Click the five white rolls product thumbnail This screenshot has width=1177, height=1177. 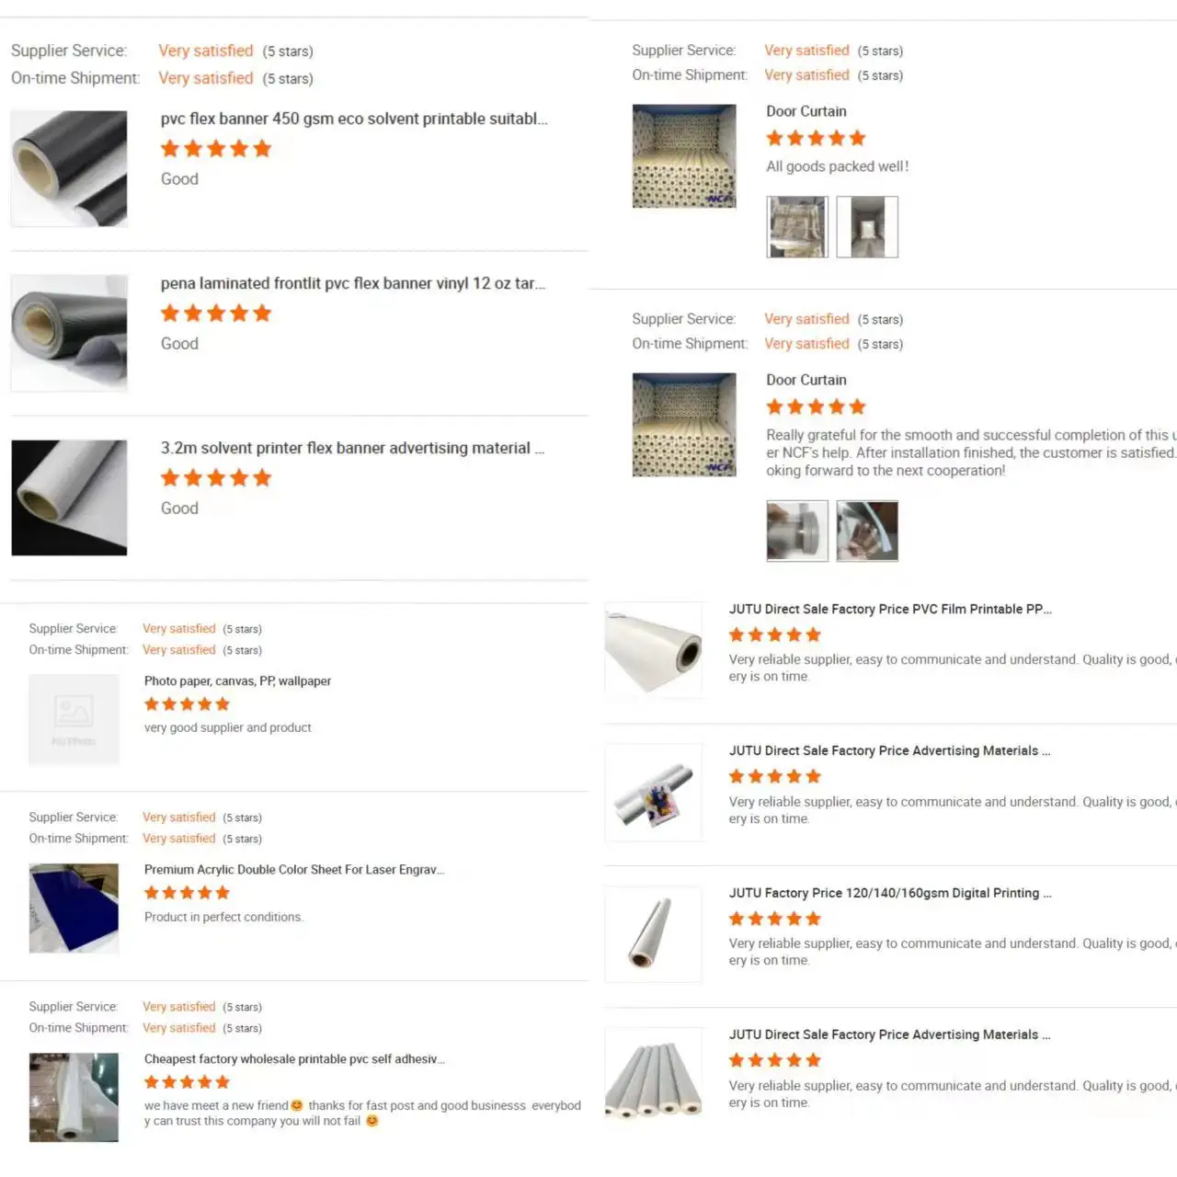pos(654,1076)
